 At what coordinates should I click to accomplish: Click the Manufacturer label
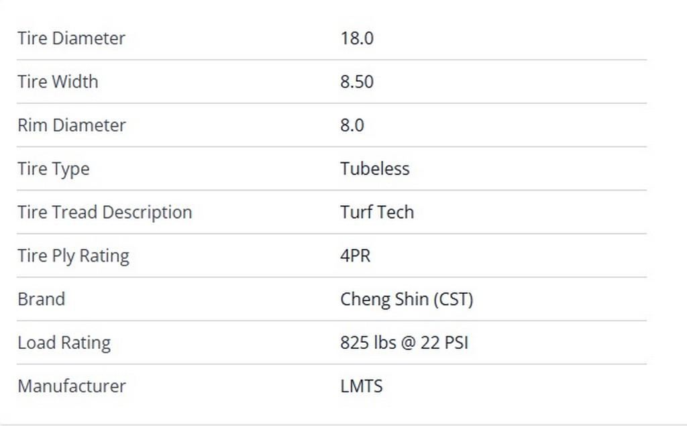click(71, 386)
